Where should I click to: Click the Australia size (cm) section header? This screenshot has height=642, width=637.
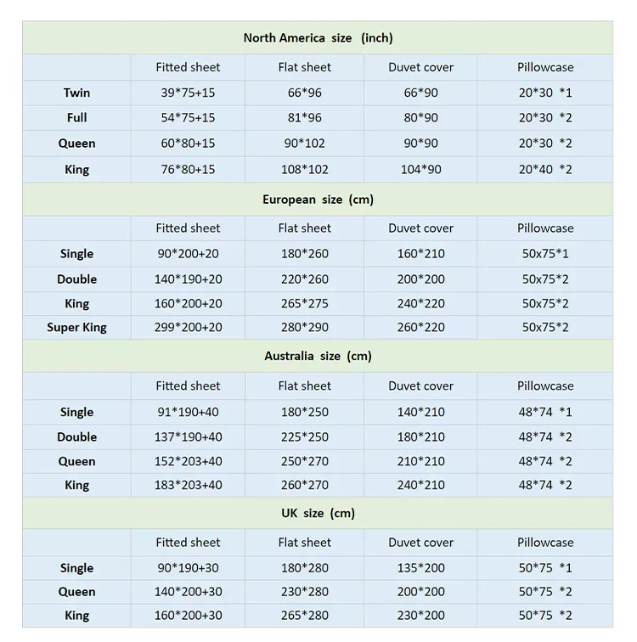(318, 356)
